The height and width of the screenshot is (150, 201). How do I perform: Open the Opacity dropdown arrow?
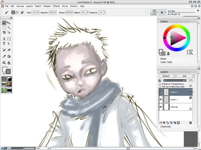(x=55, y=12)
